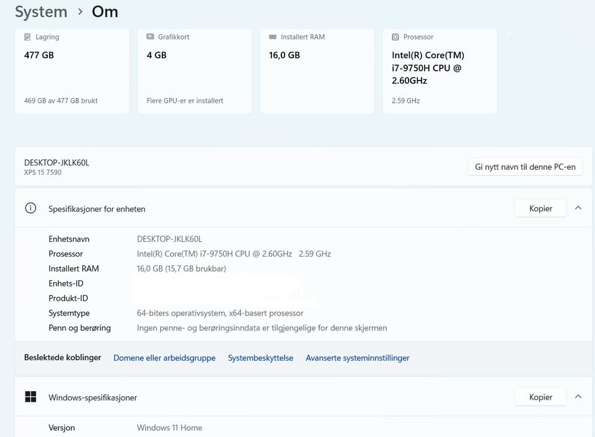This screenshot has height=437, width=595.
Task: Click '16,0 GB (15,7 GB brukbar)' value
Action: tap(182, 268)
